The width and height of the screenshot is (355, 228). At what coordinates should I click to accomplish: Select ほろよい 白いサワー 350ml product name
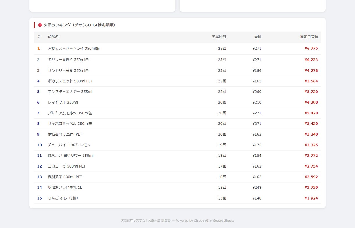click(71, 156)
